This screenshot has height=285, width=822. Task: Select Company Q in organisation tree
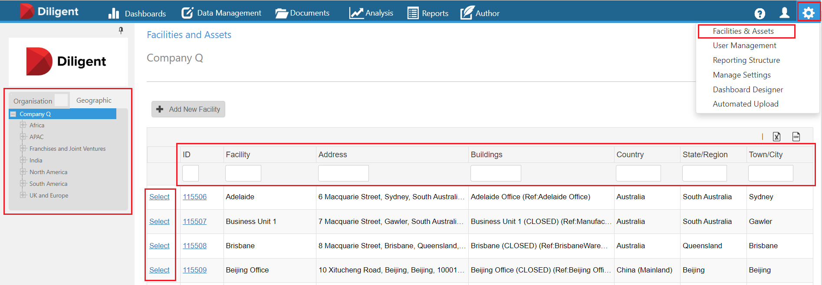click(x=35, y=114)
